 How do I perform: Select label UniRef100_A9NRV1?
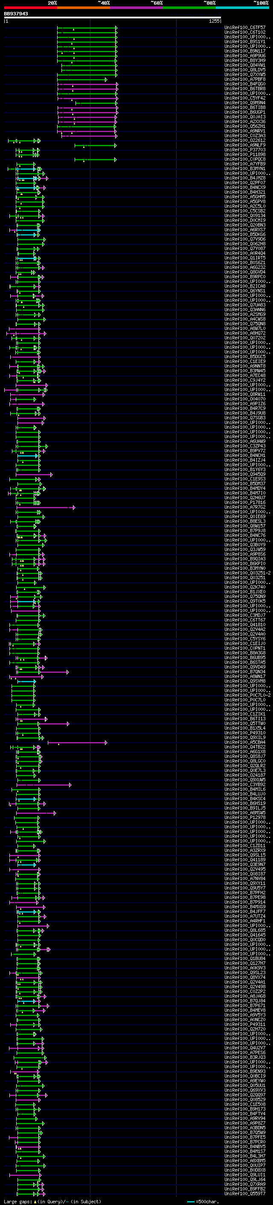coord(245,131)
